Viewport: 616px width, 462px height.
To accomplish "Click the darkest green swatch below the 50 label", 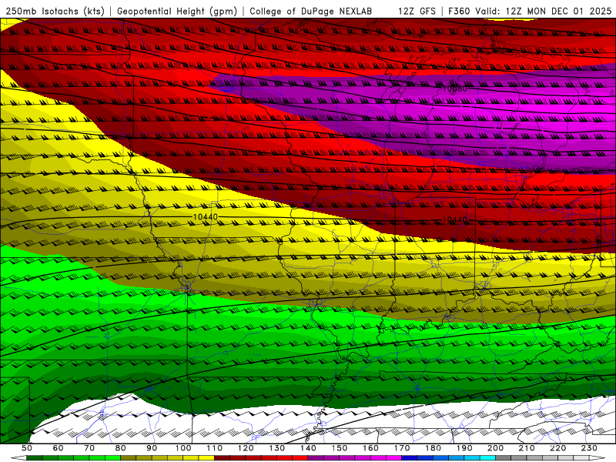I will [35, 458].
